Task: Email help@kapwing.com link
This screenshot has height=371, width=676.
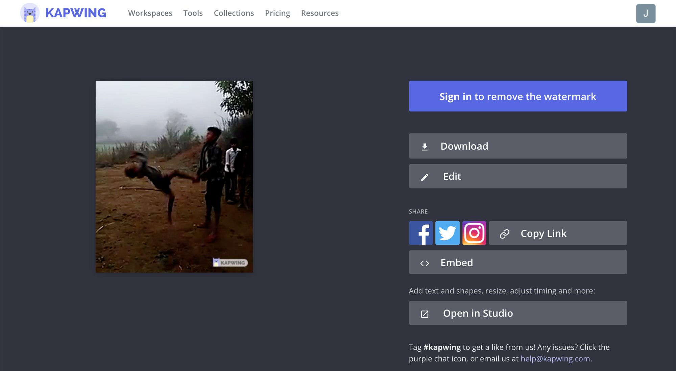Action: [555, 359]
